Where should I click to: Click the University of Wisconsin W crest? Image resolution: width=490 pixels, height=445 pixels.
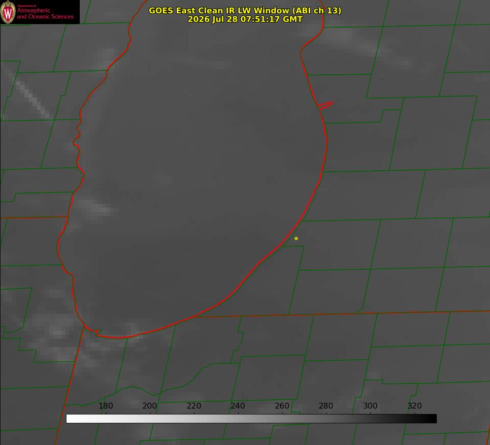coord(8,12)
